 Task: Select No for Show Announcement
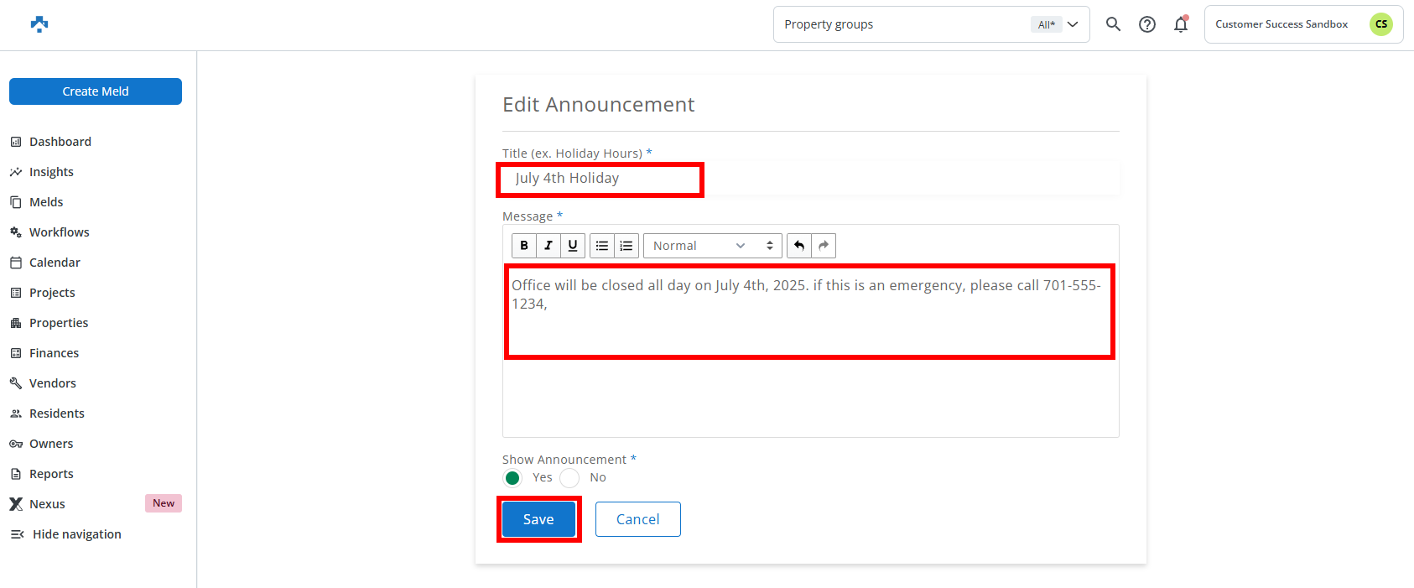point(569,478)
